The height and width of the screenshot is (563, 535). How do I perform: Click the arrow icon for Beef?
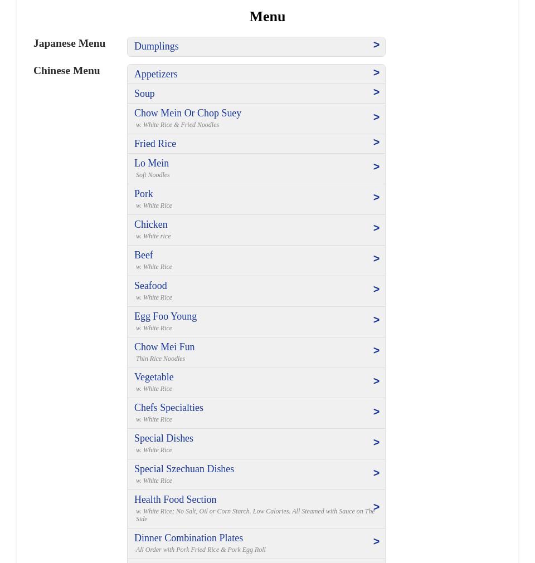[376, 259]
